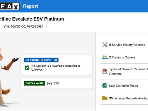
Task: Click 33 Detailed Records Available text
Action: 129,98
